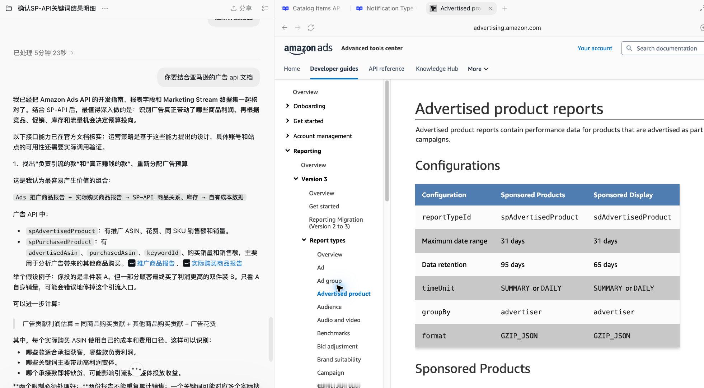704x388 pixels.
Task: Collapse the Reporting tree section
Action: coord(287,151)
